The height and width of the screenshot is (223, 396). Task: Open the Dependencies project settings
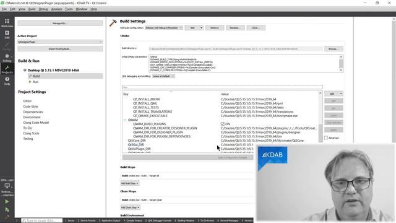click(x=33, y=111)
